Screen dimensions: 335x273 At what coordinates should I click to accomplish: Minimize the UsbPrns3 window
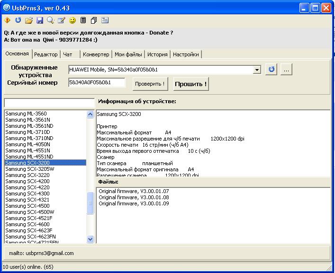[x=304, y=8]
